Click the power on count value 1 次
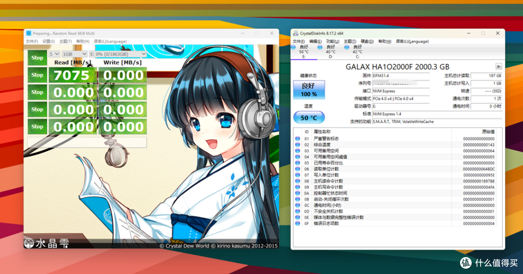Screen dimensions: 523x274 [486, 99]
